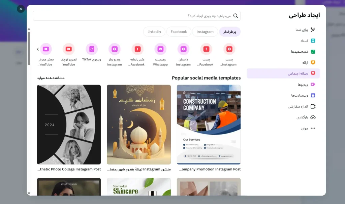Open the Ramadan Kareem mosque template thumbnail
The image size is (345, 204).
[x=139, y=124]
